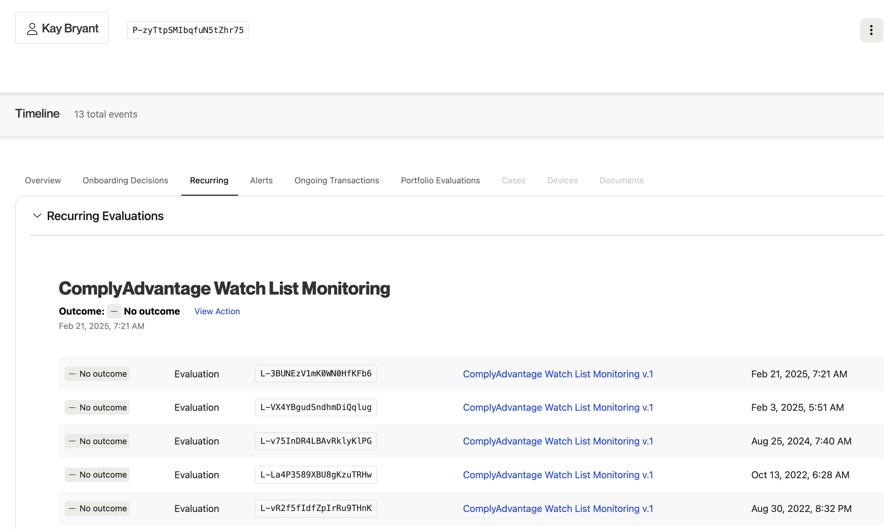Image resolution: width=884 pixels, height=529 pixels.
Task: Go to the Ongoing Transactions tab
Action: tap(337, 180)
